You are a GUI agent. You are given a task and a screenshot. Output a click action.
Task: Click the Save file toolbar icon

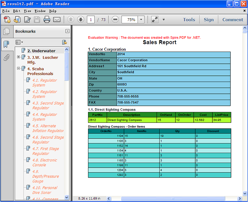[x=37, y=19]
